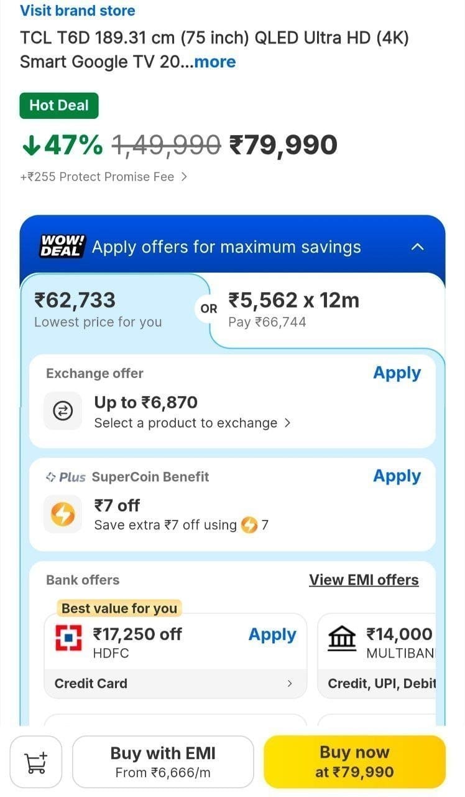Apply the Exchange offer

point(397,373)
